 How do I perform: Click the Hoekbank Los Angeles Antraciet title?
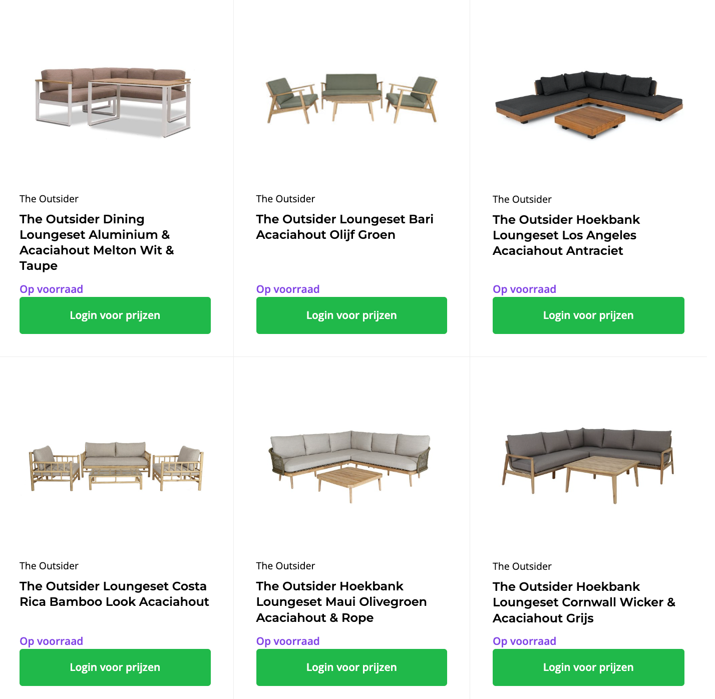pyautogui.click(x=566, y=235)
